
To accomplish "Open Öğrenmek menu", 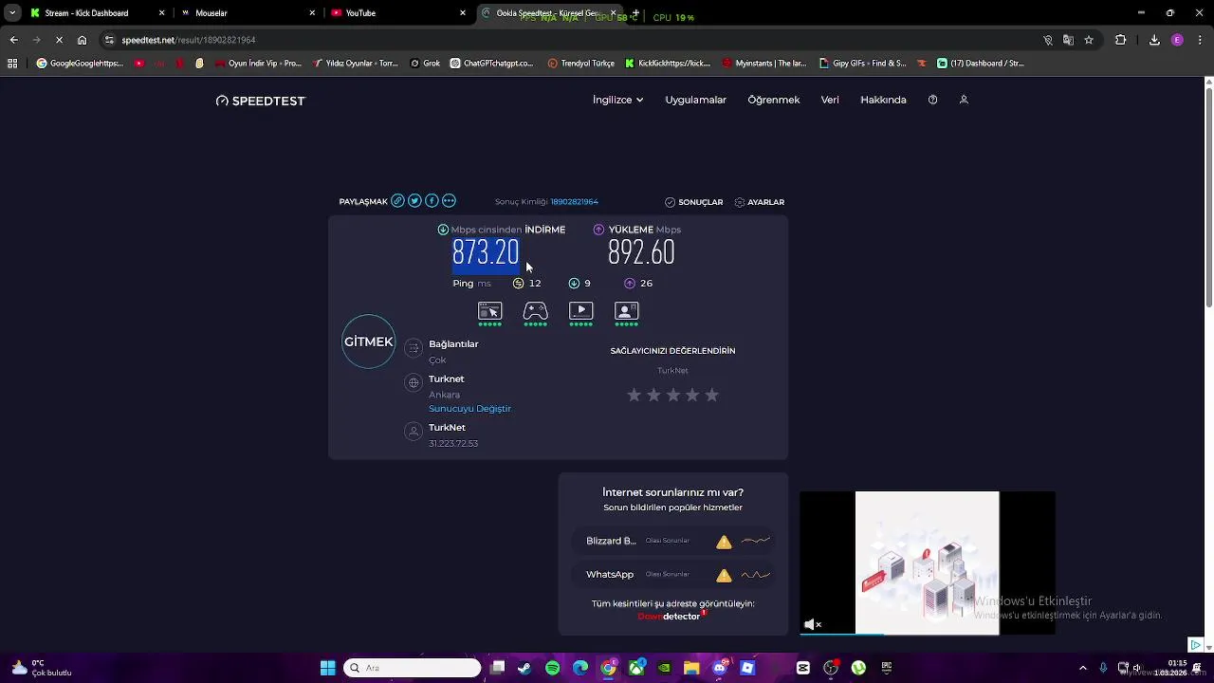I will point(774,100).
